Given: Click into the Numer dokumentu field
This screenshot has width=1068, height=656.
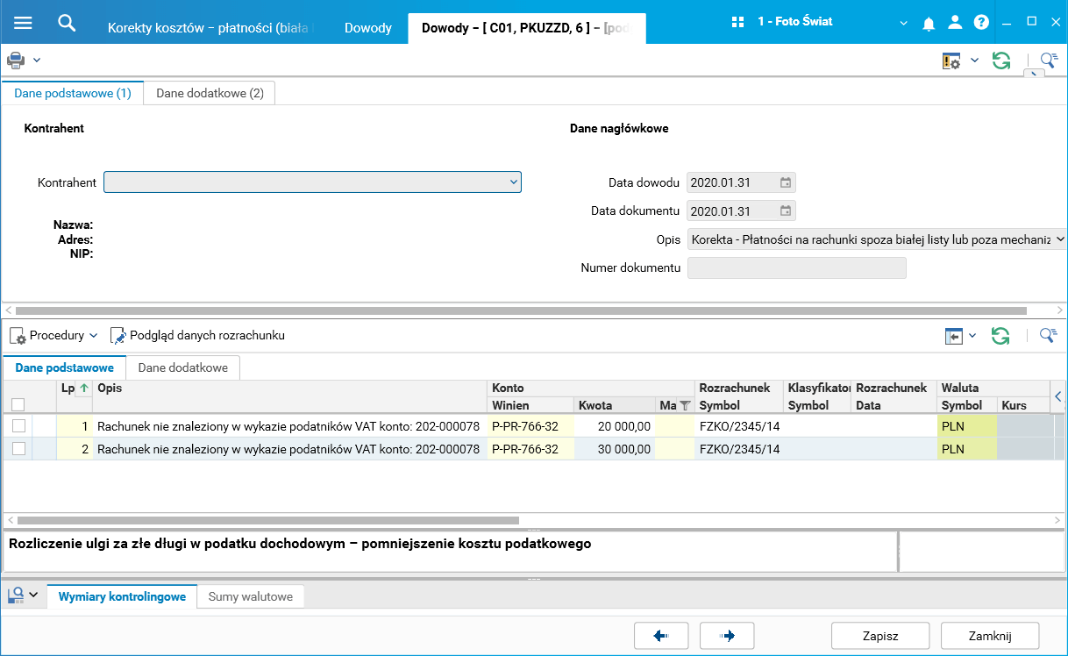Looking at the screenshot, I should pyautogui.click(x=796, y=267).
